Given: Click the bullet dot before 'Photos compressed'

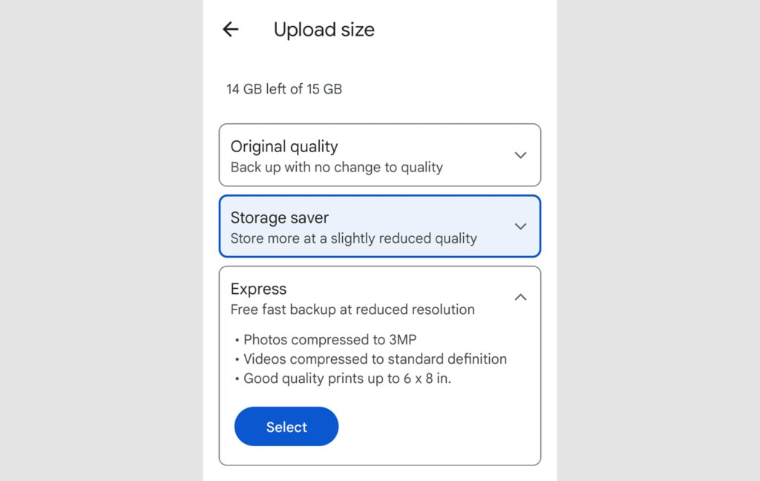Looking at the screenshot, I should pyautogui.click(x=237, y=341).
